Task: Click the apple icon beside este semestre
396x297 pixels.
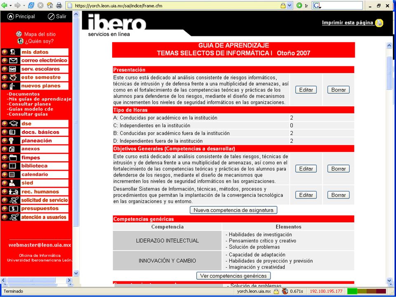Action: [13, 78]
